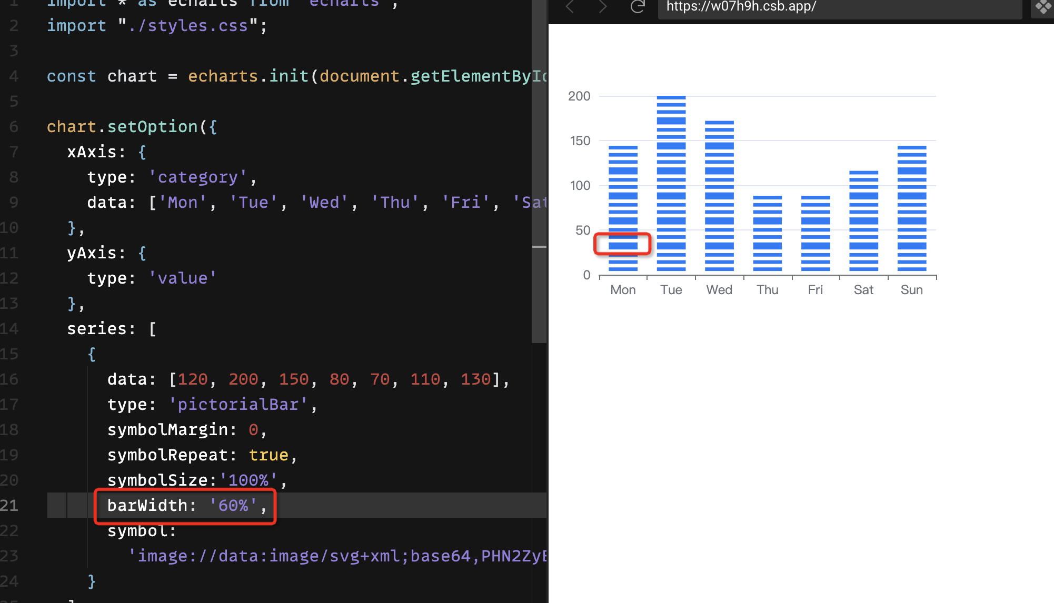Refresh the sandbox preview

pos(638,7)
